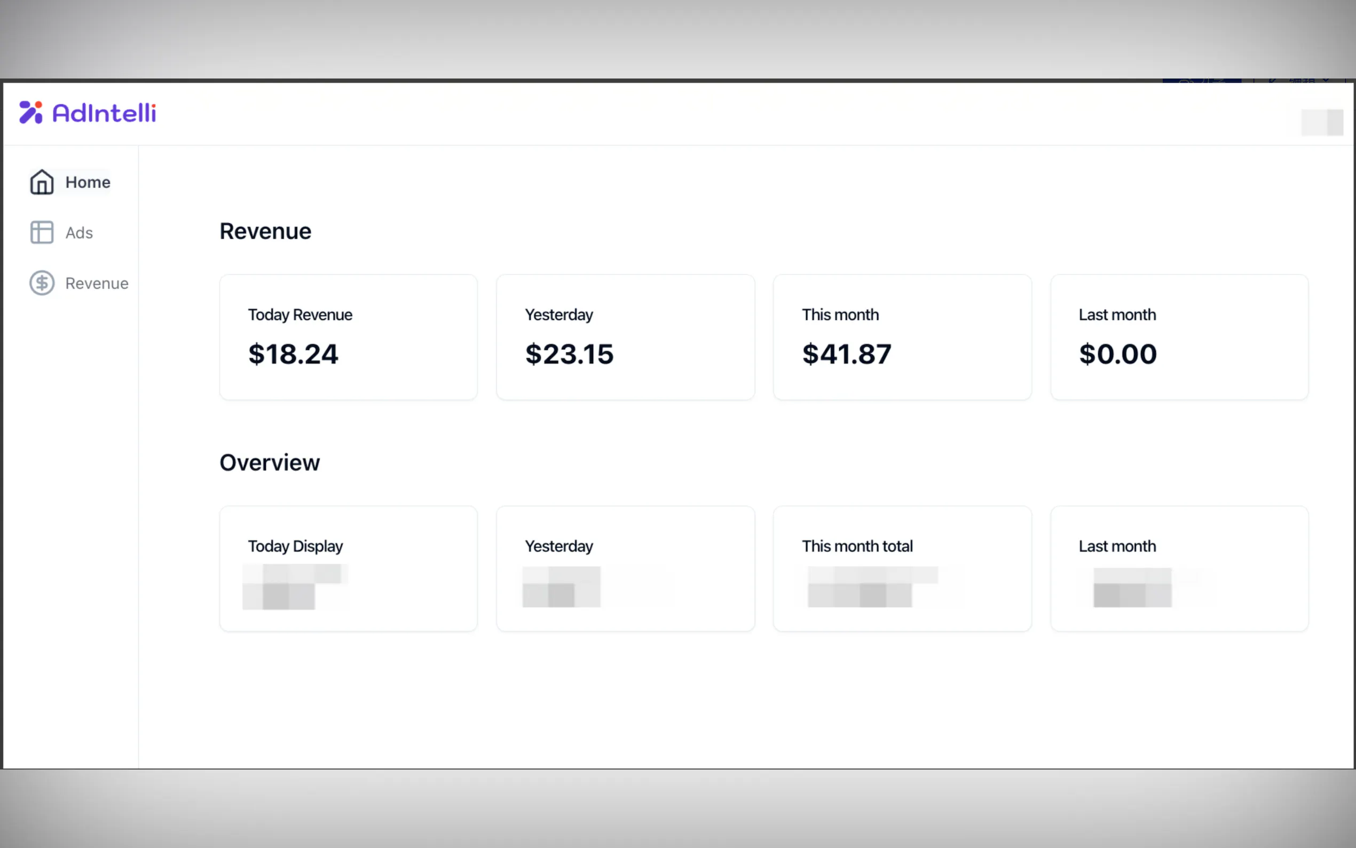Click the Last month overview card

pyautogui.click(x=1179, y=568)
